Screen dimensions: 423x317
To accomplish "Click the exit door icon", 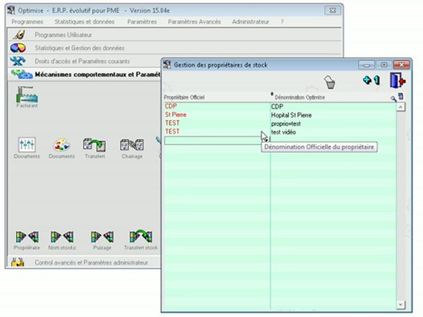I will (397, 80).
